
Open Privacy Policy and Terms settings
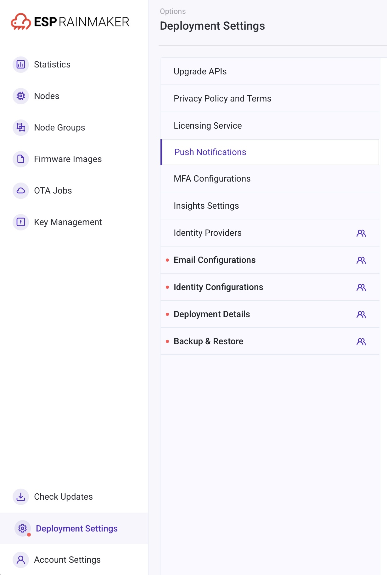pos(222,99)
